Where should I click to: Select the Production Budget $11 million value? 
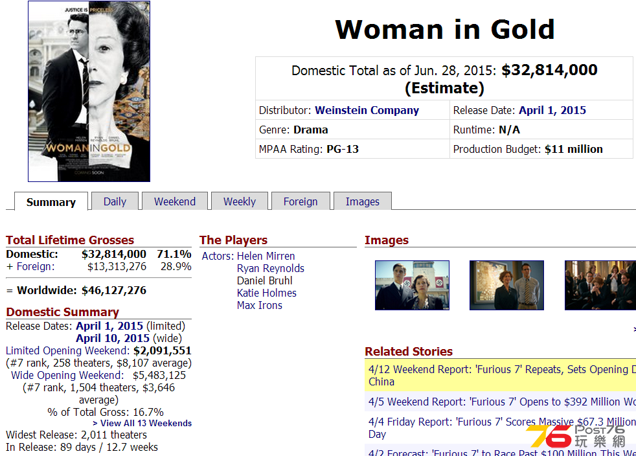(x=574, y=149)
